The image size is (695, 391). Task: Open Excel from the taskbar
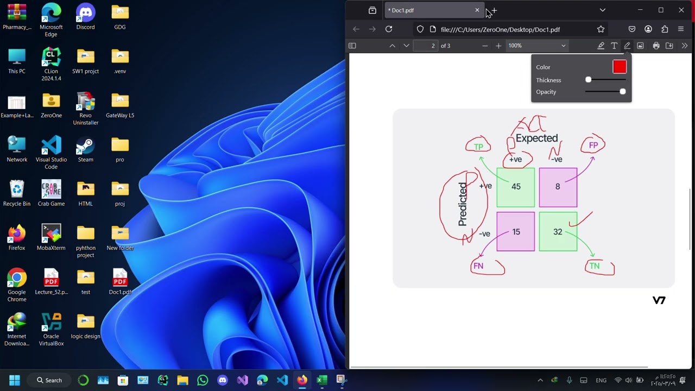coord(322,380)
